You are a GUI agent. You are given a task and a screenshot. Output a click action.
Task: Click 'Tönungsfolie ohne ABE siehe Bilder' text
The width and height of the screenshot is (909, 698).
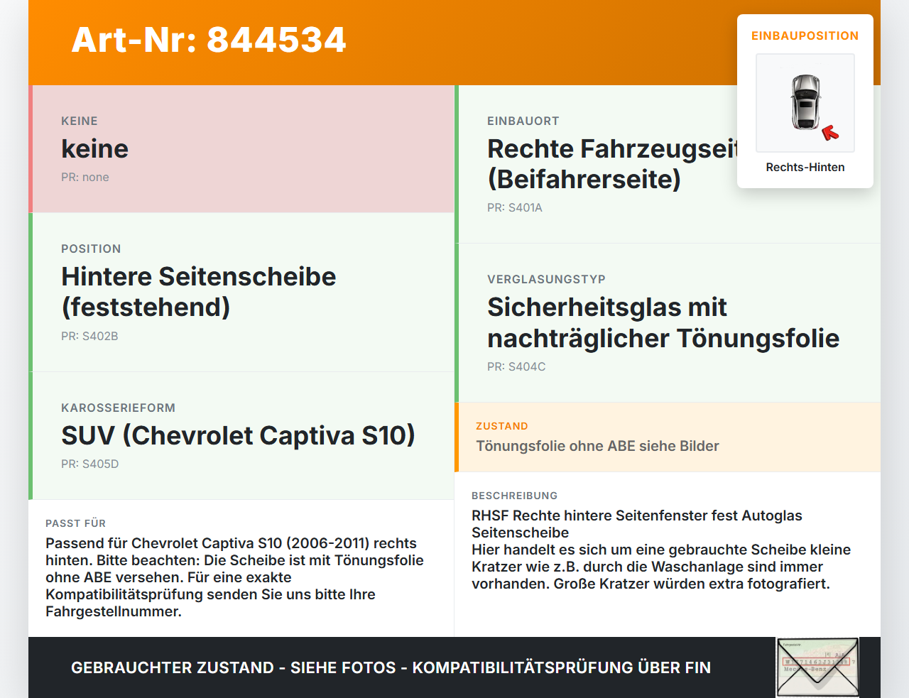[x=597, y=446]
